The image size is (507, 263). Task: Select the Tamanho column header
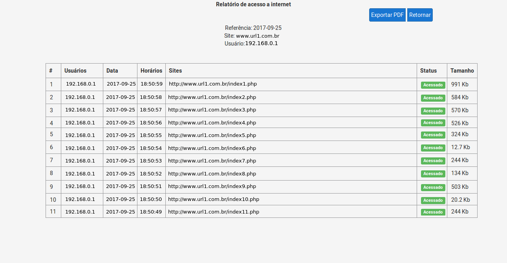pos(462,71)
